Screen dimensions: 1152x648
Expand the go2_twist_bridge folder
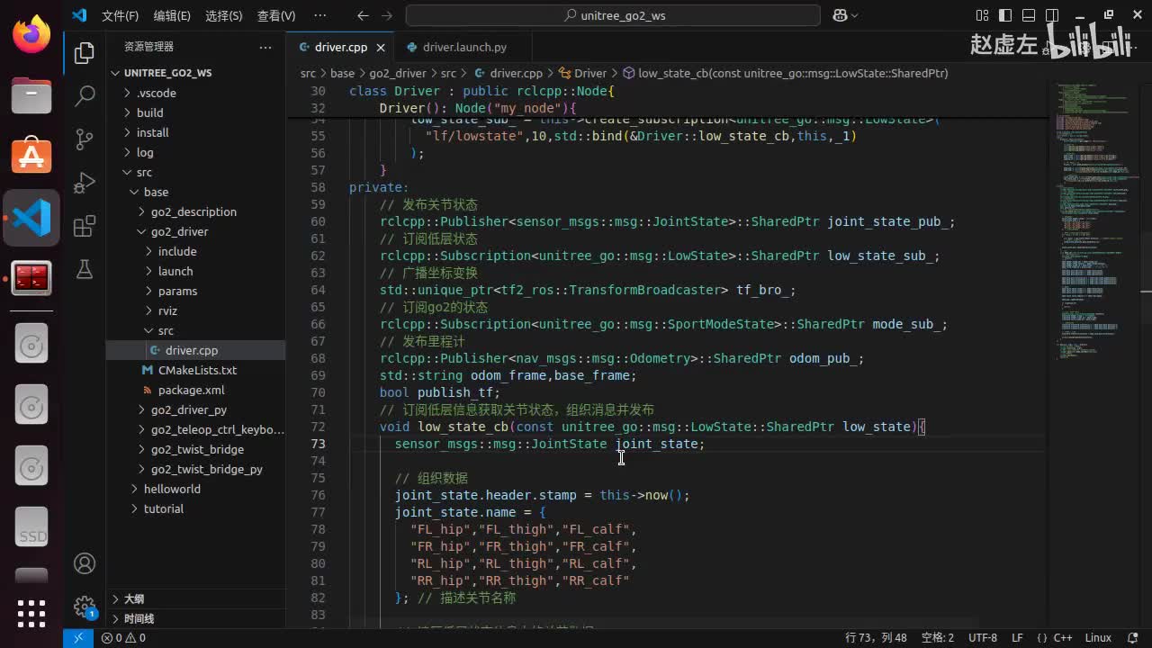tap(196, 449)
